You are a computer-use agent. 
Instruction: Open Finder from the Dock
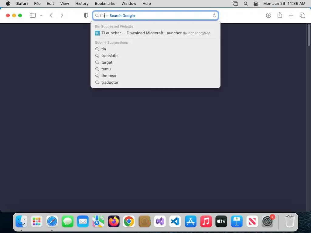(x=21, y=221)
